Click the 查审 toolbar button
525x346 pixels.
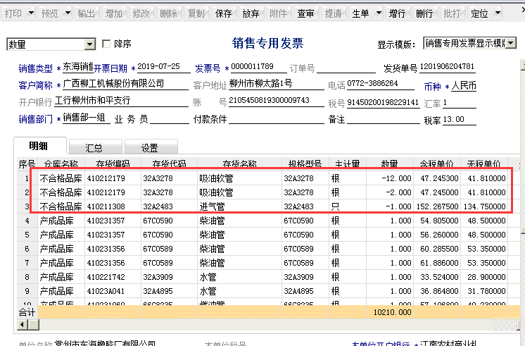coord(305,13)
